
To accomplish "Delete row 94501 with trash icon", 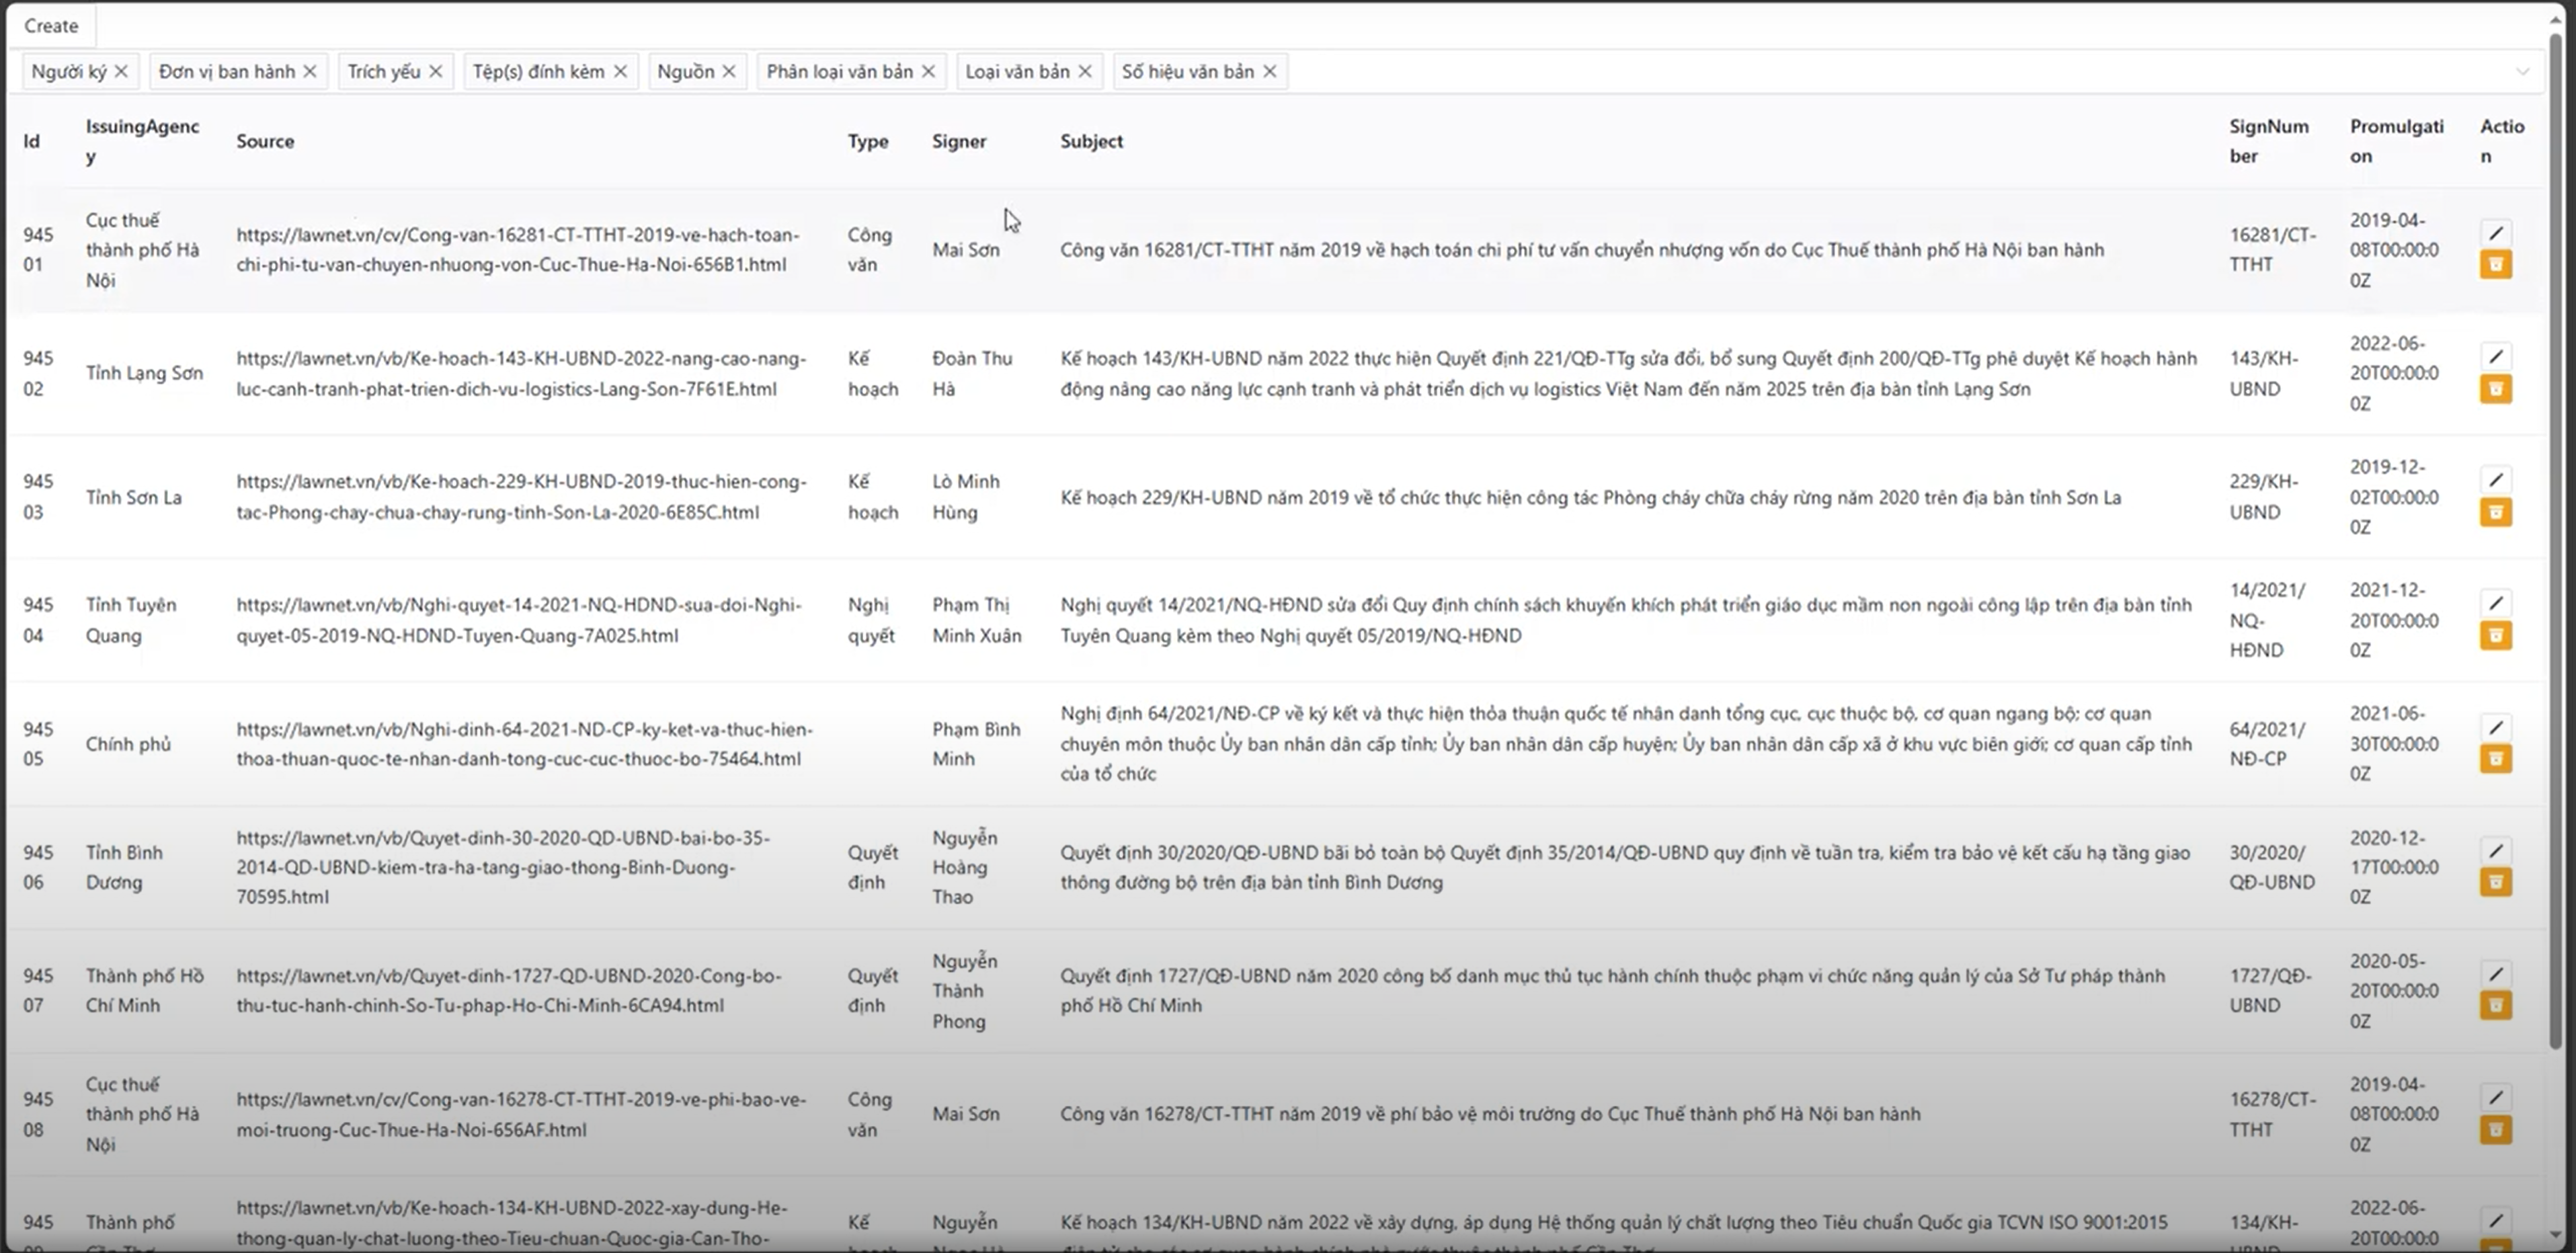I will coord(2496,265).
